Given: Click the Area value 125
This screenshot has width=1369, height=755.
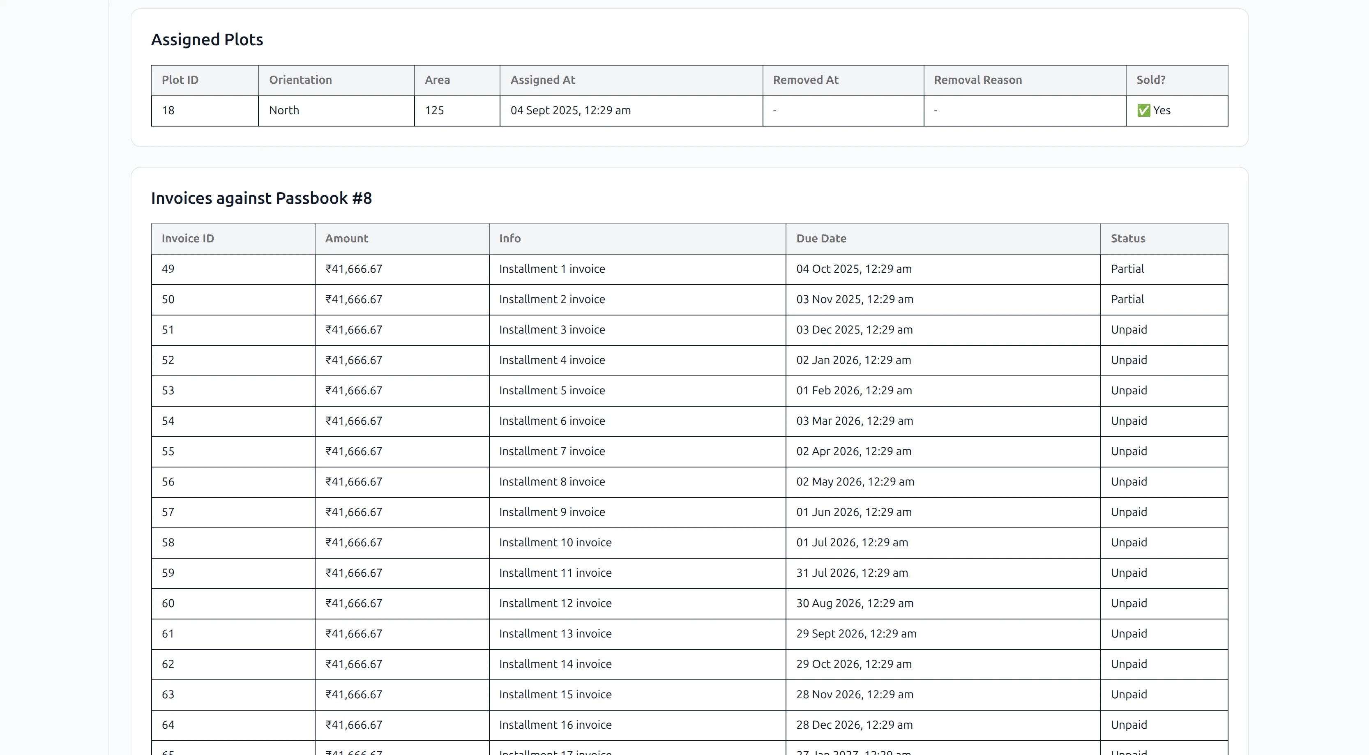Looking at the screenshot, I should click(435, 110).
